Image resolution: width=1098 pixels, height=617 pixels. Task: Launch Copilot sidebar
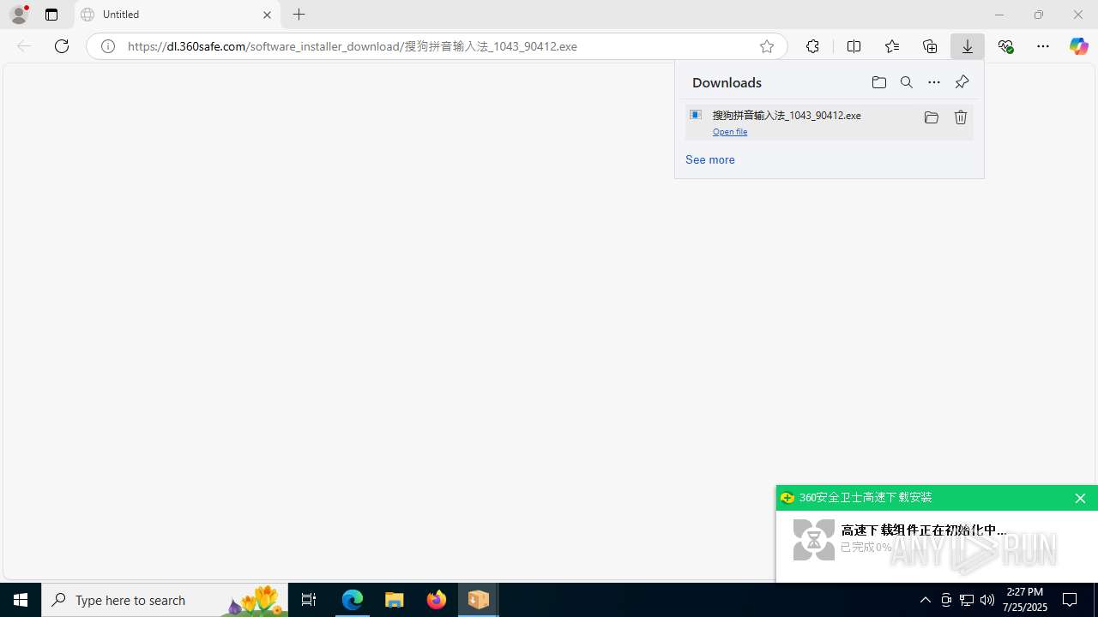click(x=1078, y=46)
